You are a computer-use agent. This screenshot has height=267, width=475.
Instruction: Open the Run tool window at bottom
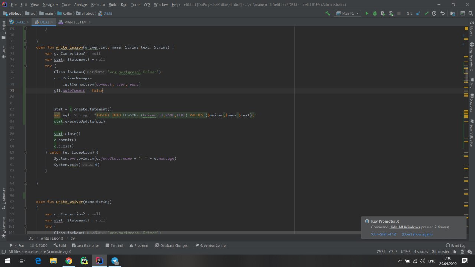click(x=17, y=245)
